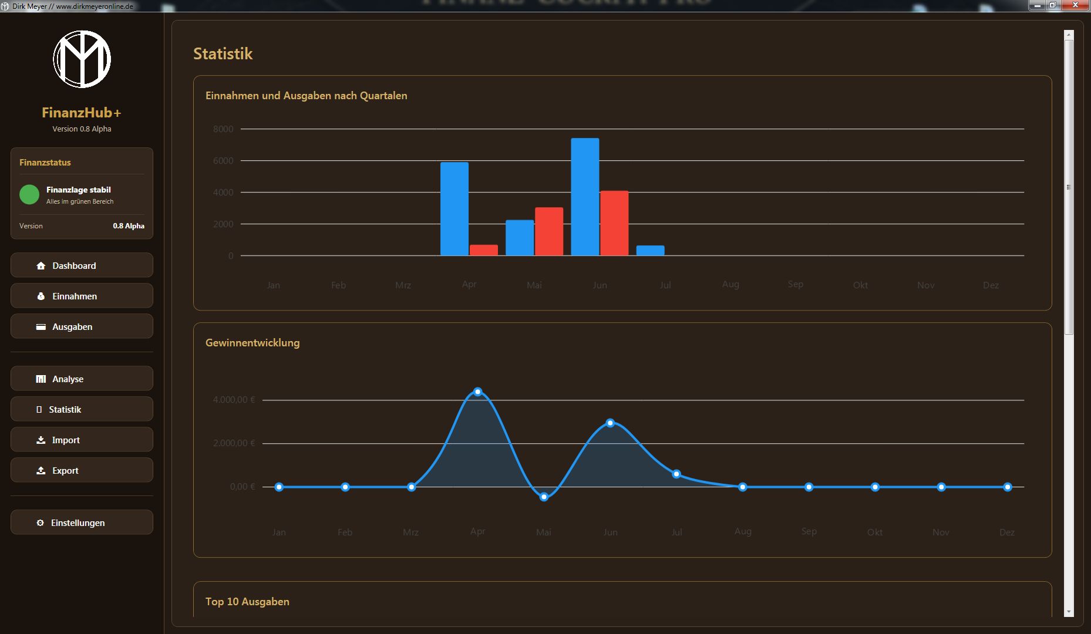Viewport: 1091px width, 634px height.
Task: Minimize the window from title bar
Action: [1038, 5]
